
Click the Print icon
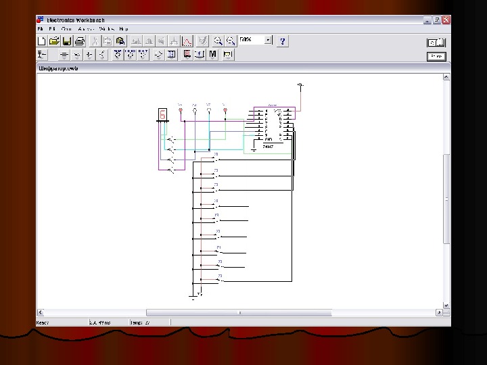pos(79,41)
